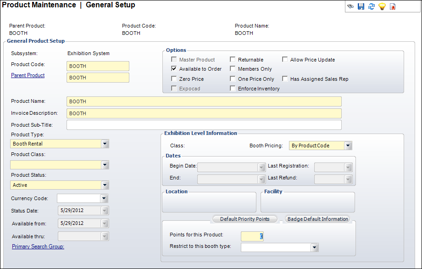Screen dimensions: 422x269
Task: Open Restrict to this booth type dropdown
Action: [314, 247]
